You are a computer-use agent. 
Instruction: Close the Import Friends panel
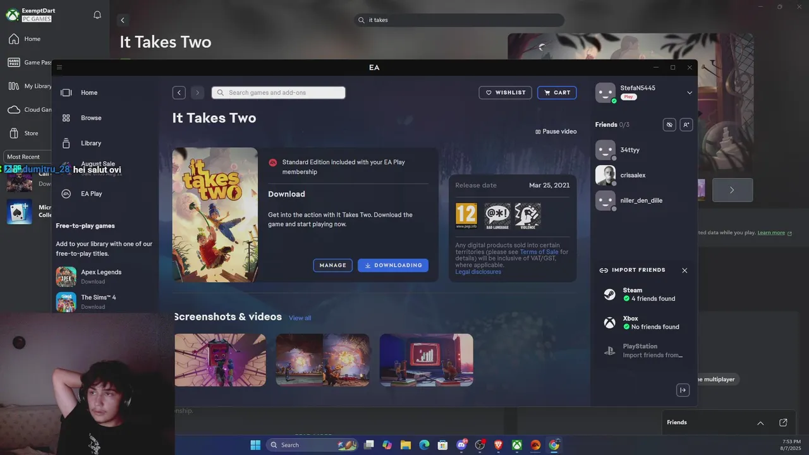684,270
